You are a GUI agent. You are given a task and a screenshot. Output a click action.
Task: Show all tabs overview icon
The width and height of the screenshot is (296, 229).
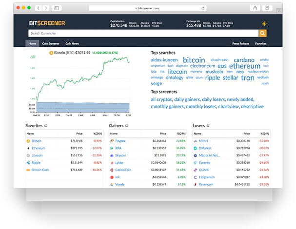267,8
